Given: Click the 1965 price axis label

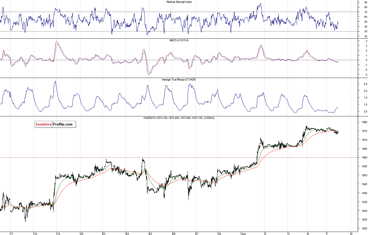Looking at the screenshot, I should 364,149.
